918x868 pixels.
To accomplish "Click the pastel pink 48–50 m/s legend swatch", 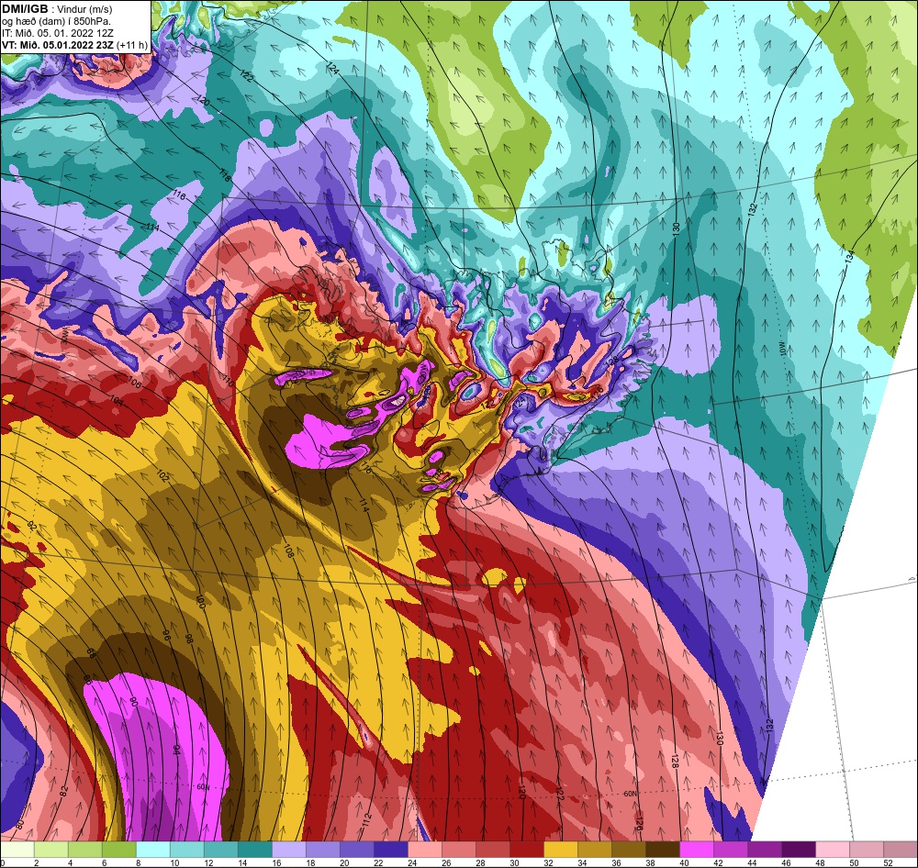I will coord(833,850).
